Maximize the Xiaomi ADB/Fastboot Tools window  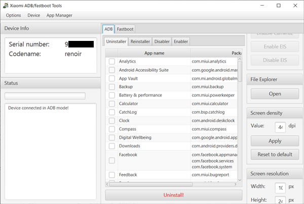click(x=278, y=6)
